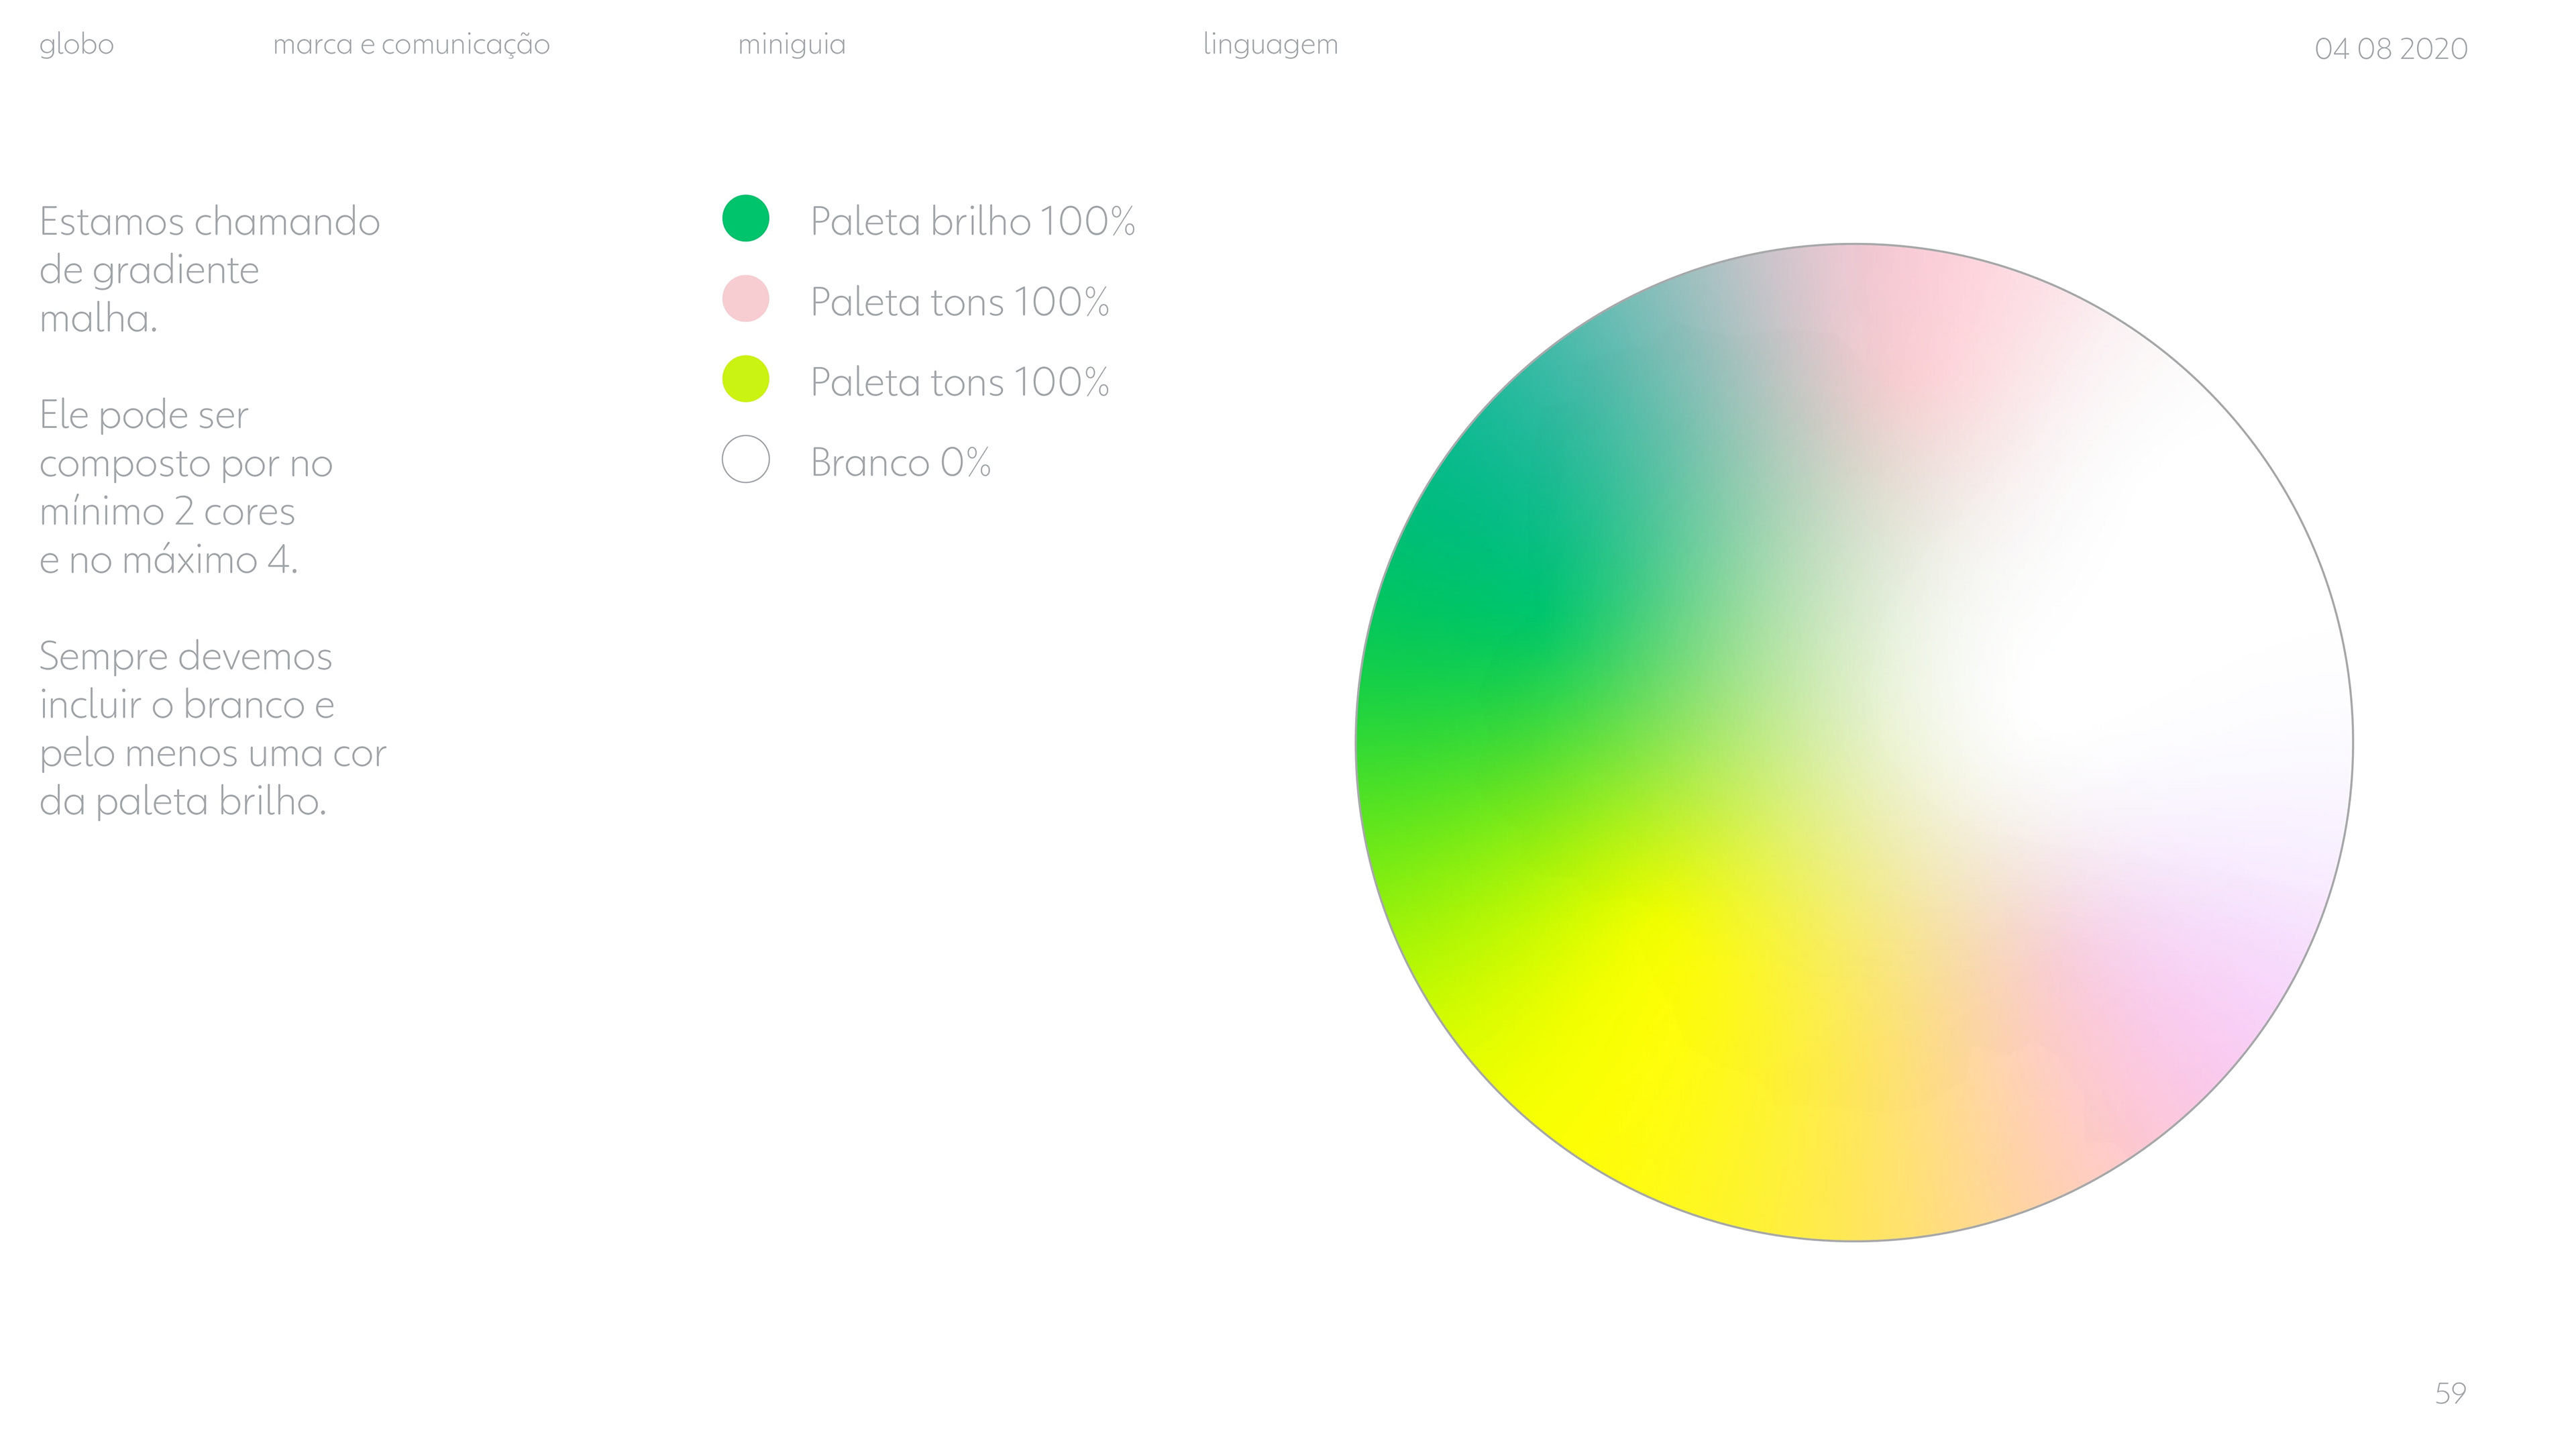Click the 'globo' header label

click(x=76, y=44)
